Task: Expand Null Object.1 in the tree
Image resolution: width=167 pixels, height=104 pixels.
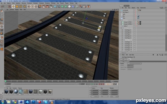Action: [x=121, y=12]
